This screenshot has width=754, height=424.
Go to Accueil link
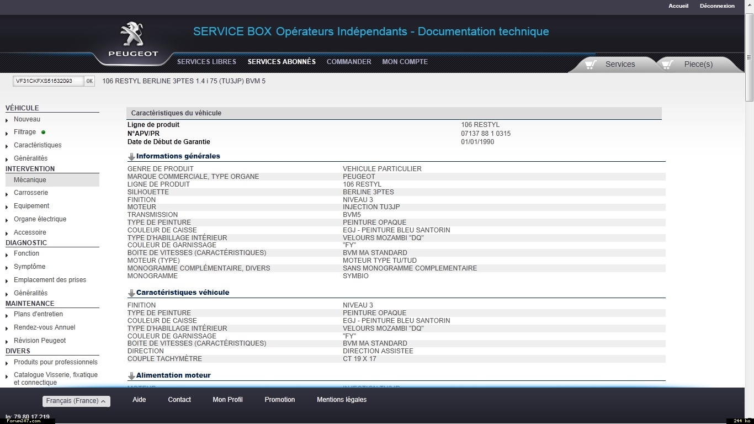[x=678, y=6]
